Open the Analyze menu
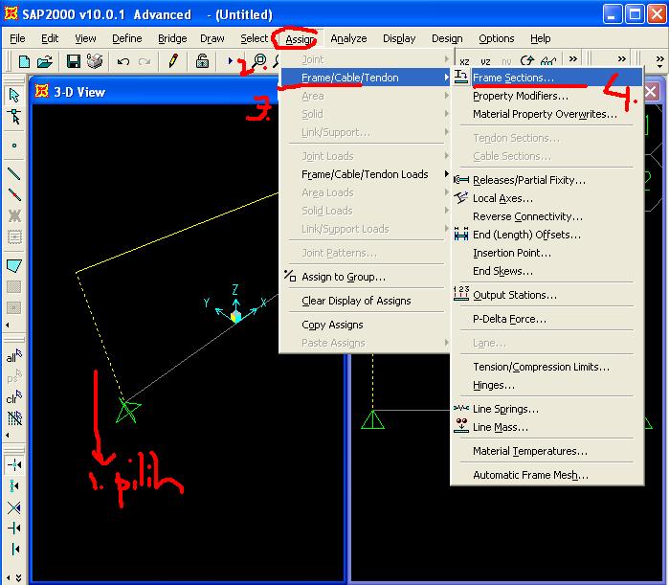 tap(348, 38)
